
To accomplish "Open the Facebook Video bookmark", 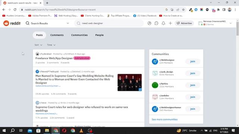I will click(x=145, y=16).
